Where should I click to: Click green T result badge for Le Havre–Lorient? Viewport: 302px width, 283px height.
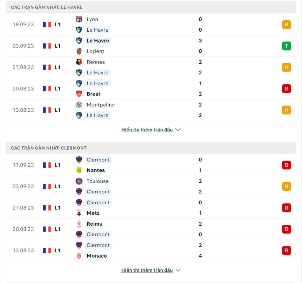point(286,46)
